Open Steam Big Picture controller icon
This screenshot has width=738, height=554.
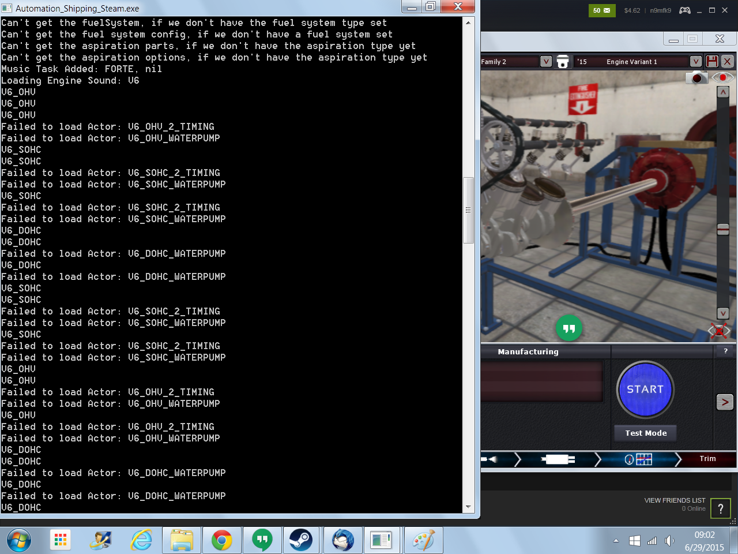pos(685,10)
